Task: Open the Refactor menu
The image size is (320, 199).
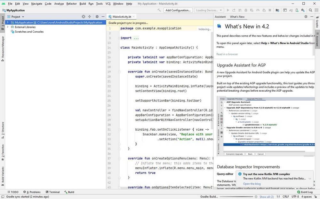Action: [71, 4]
